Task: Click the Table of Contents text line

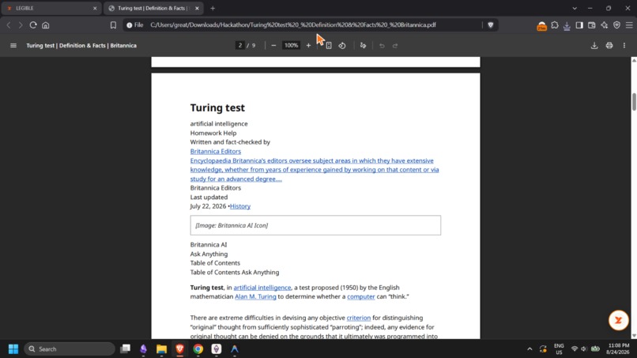Action: tap(215, 263)
